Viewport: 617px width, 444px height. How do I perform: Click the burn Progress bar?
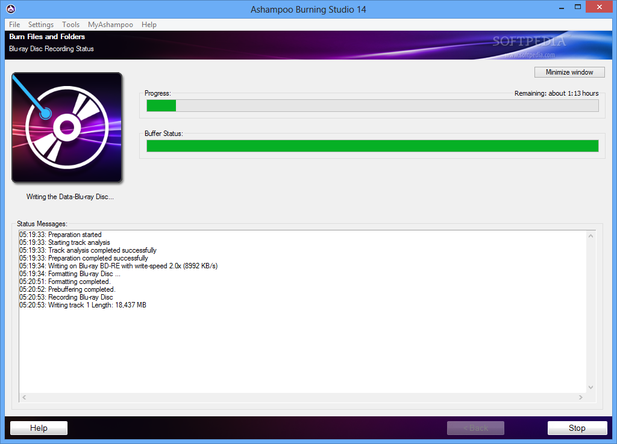(372, 106)
